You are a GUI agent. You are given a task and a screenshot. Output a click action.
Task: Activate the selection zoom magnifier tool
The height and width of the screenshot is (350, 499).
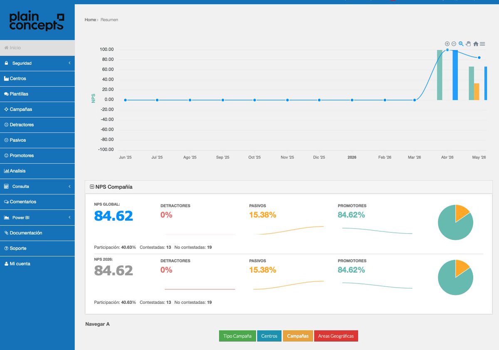(461, 44)
